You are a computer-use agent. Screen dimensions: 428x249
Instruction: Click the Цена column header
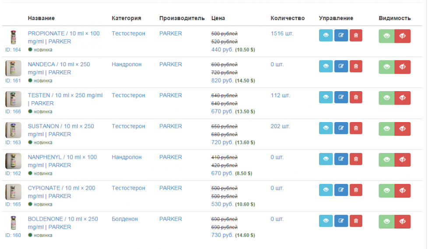pos(218,18)
